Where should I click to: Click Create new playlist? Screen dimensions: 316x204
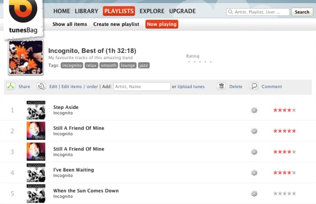pyautogui.click(x=116, y=24)
